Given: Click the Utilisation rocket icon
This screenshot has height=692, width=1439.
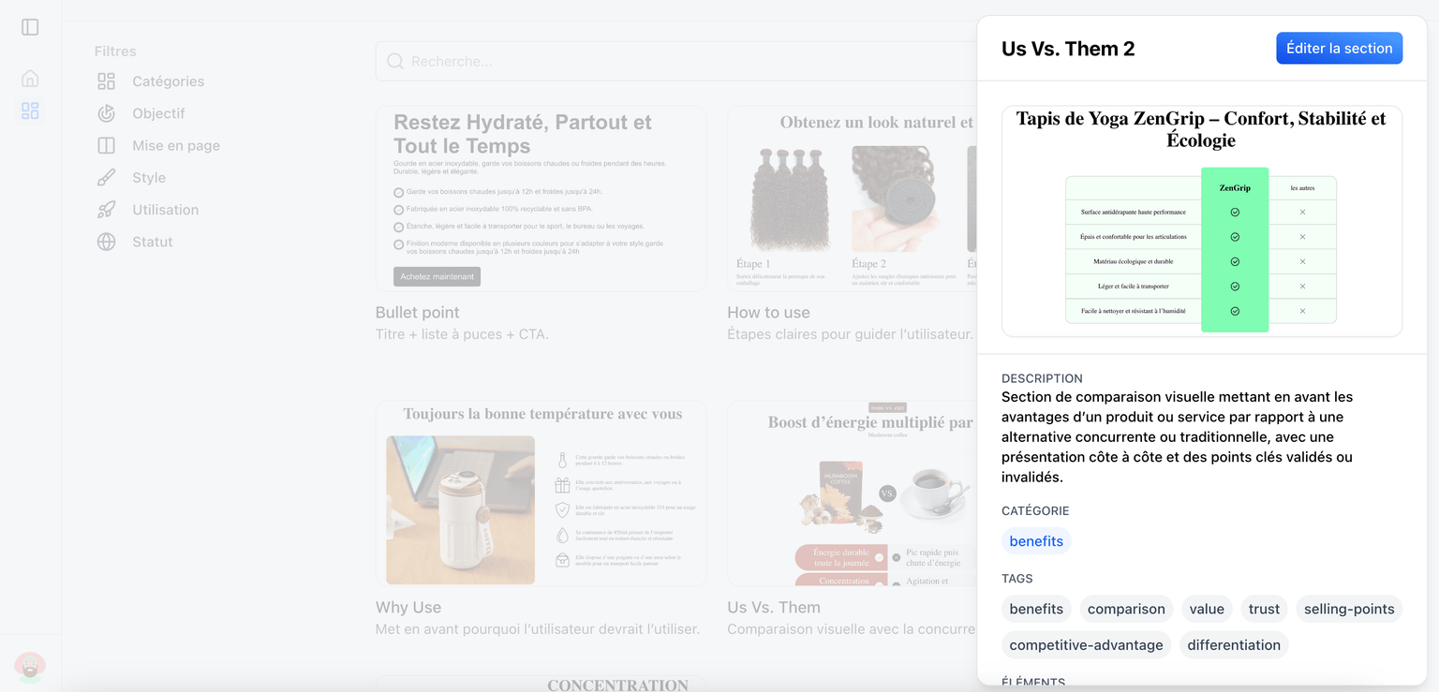Looking at the screenshot, I should coord(107,210).
